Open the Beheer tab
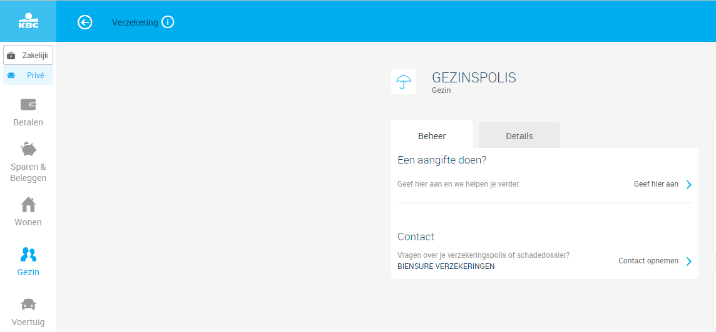Screen dimensions: 716x332 tap(432, 135)
